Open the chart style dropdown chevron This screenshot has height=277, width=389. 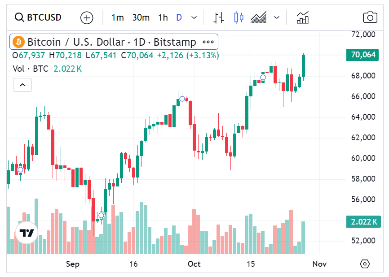(x=277, y=17)
